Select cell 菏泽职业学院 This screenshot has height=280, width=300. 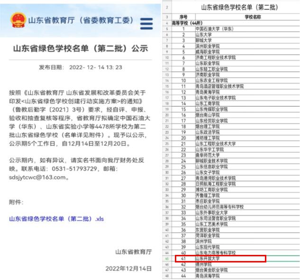tap(247, 235)
